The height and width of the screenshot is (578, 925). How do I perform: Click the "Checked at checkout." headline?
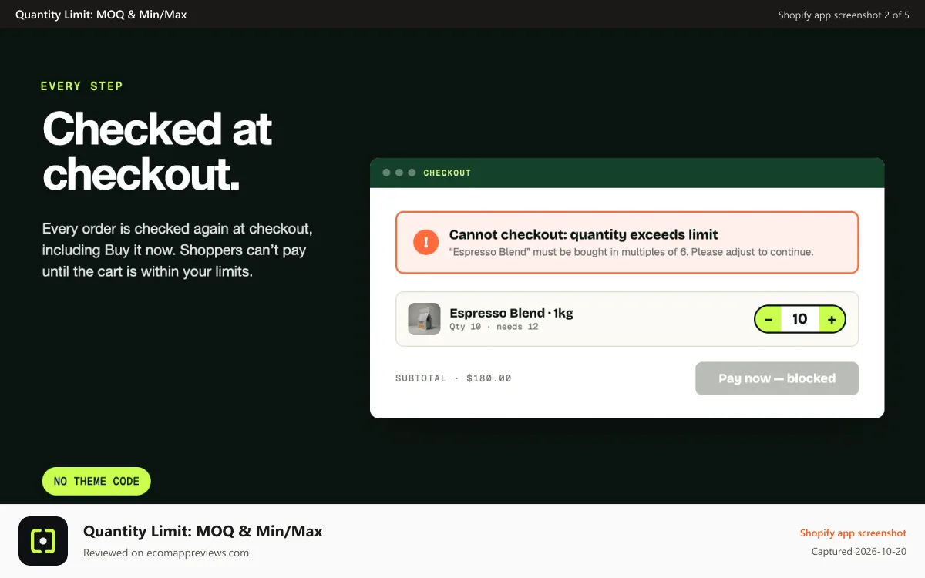(x=157, y=151)
